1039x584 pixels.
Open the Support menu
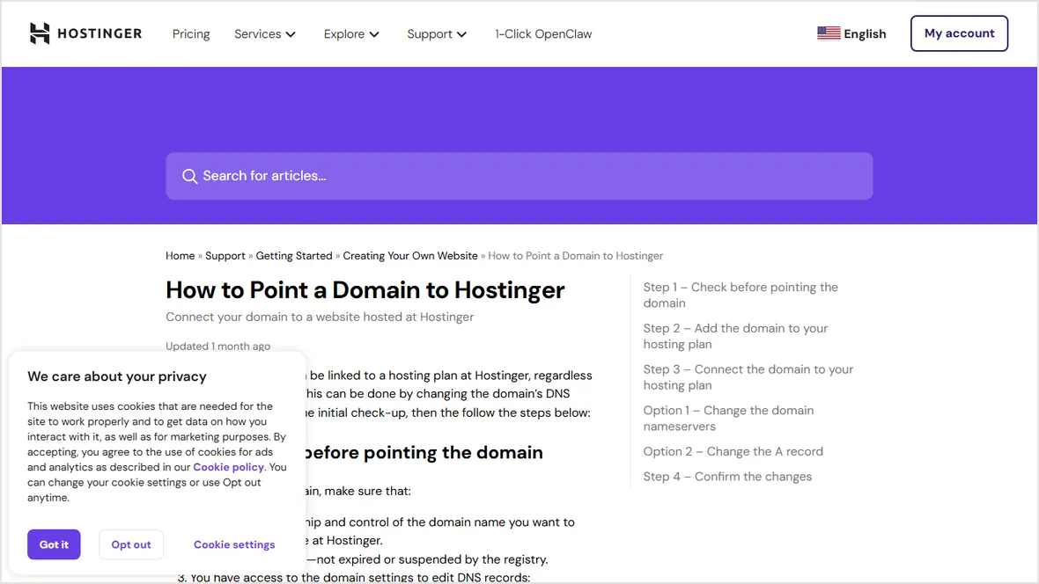pyautogui.click(x=437, y=33)
